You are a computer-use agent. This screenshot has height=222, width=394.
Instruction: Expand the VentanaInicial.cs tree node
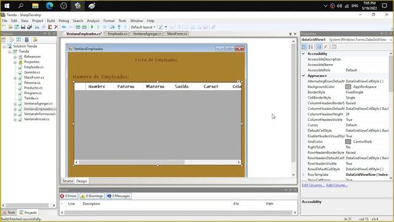(15, 120)
